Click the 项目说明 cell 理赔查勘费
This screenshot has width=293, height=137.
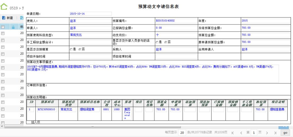point(278,110)
